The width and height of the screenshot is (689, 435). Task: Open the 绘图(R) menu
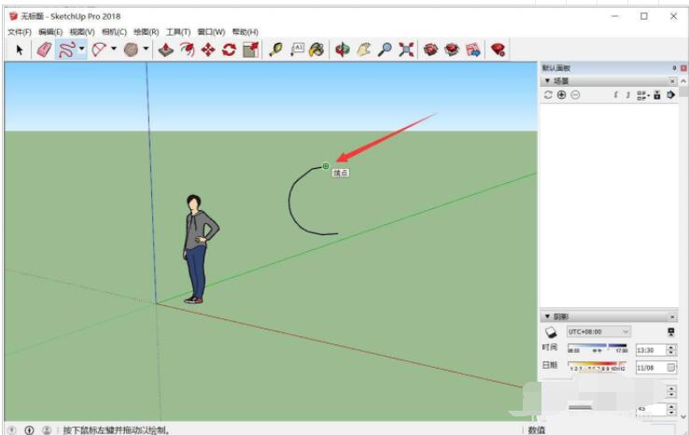click(x=147, y=32)
